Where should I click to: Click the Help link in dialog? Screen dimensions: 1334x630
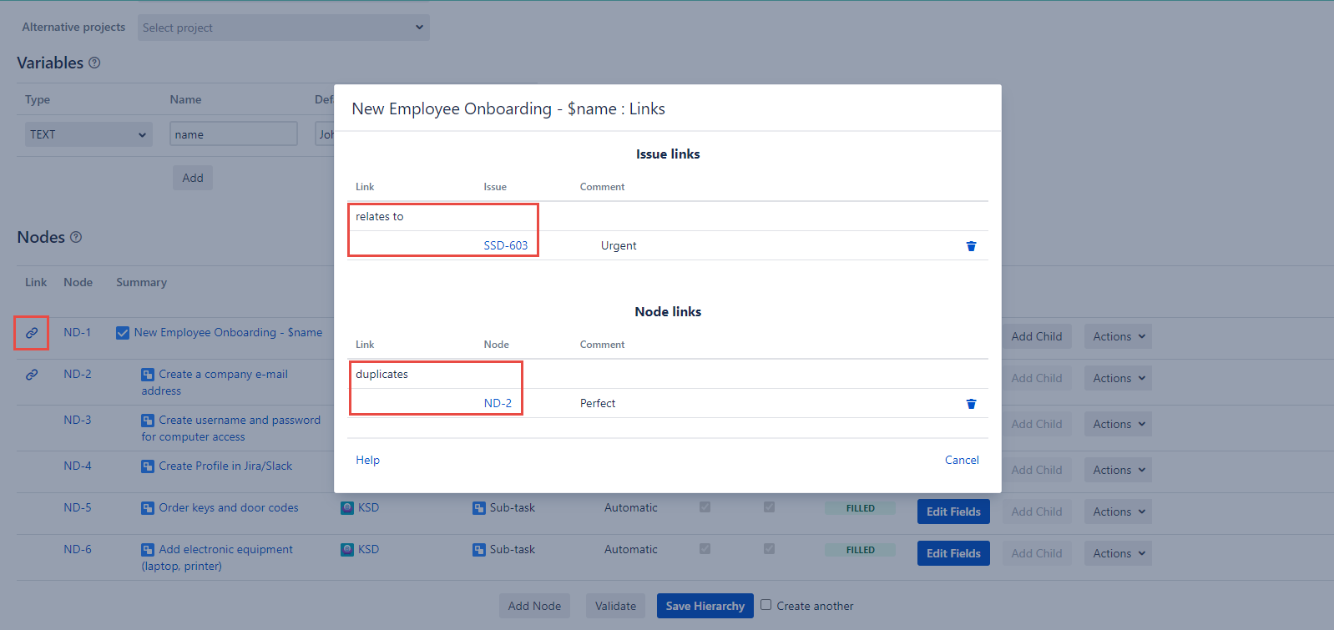click(367, 460)
